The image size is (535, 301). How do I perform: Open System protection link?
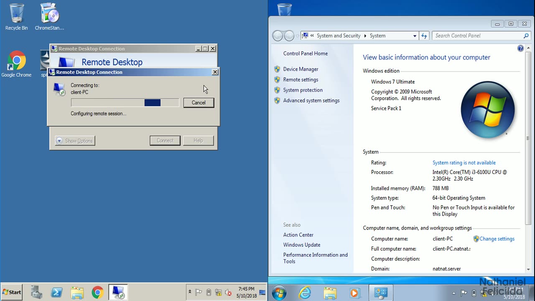pyautogui.click(x=303, y=90)
